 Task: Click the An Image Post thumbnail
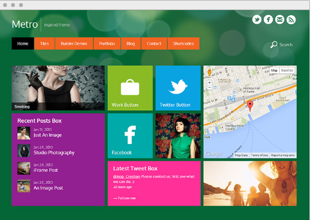(x=24, y=186)
